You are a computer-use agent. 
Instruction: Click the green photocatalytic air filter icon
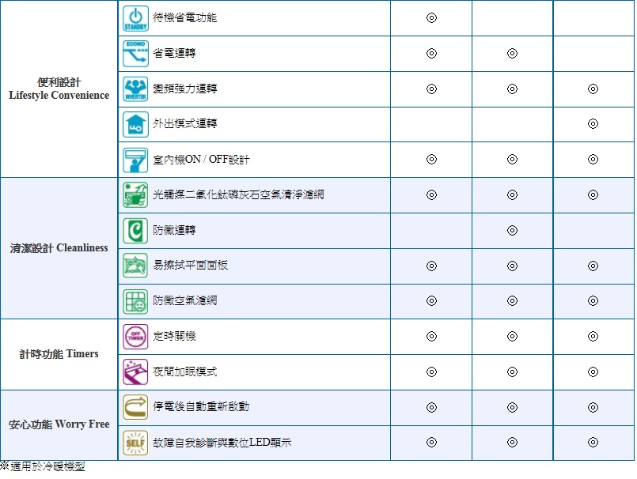(x=135, y=194)
